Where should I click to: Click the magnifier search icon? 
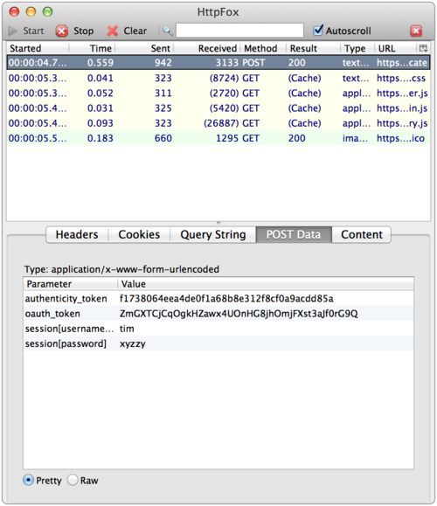click(167, 31)
